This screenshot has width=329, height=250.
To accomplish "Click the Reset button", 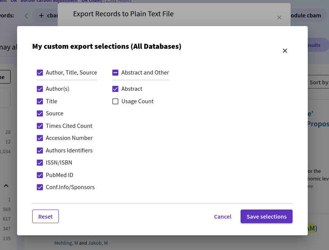I will point(46,216).
